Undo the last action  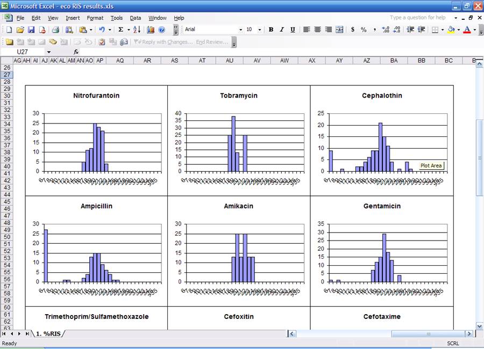[102, 30]
